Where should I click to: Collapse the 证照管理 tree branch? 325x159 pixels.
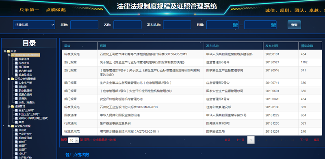(9, 106)
